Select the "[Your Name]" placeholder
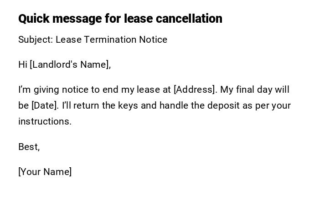 pos(45,172)
